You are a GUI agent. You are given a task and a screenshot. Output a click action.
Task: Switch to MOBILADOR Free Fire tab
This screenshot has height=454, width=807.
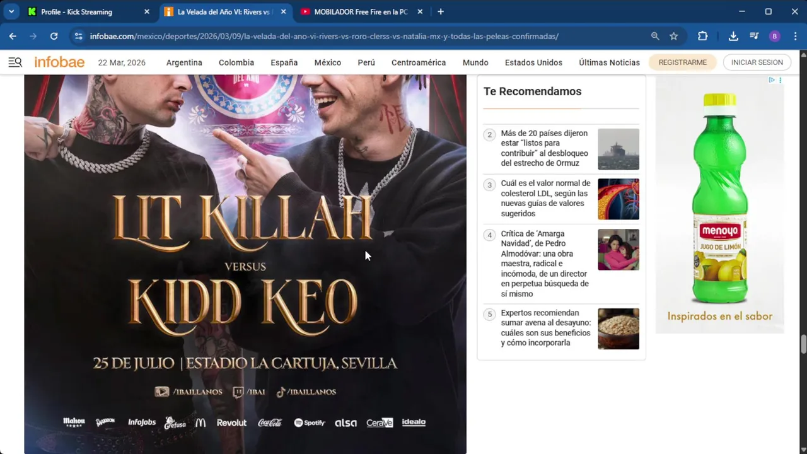tap(361, 11)
